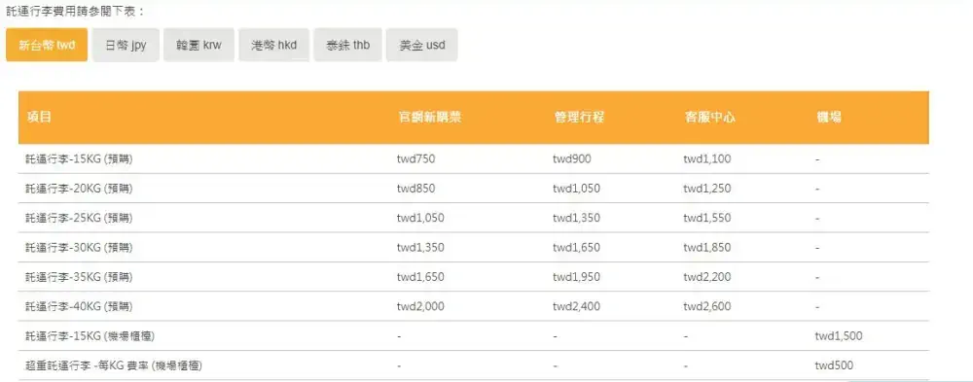The height and width of the screenshot is (382, 973).
Task: Open the 港幣 hkd currency tab
Action: (273, 45)
